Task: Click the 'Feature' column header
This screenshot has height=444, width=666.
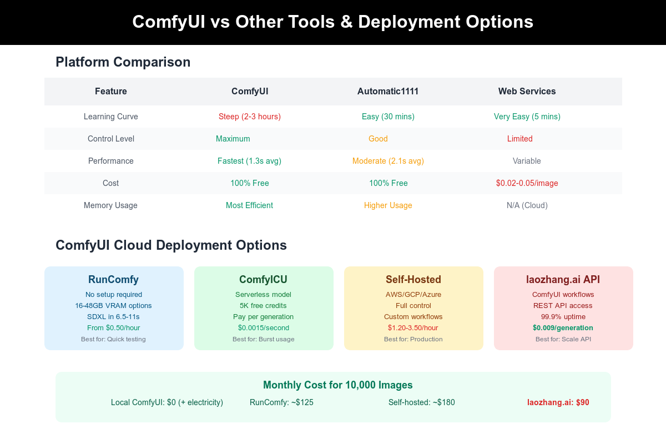Action: coord(111,91)
